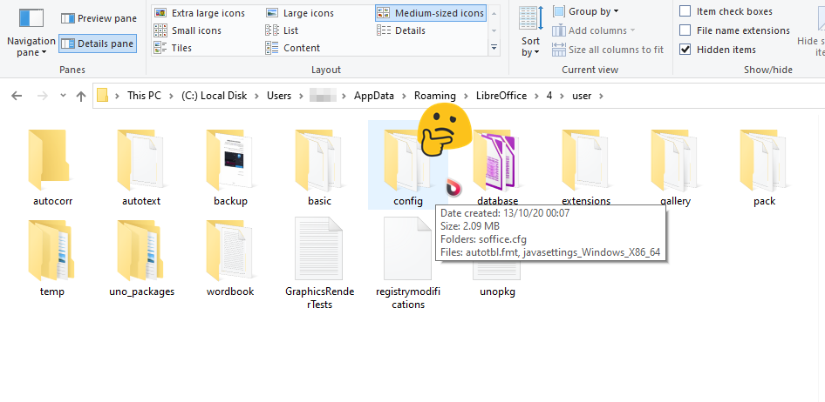Click the Back navigation arrow

[16, 96]
